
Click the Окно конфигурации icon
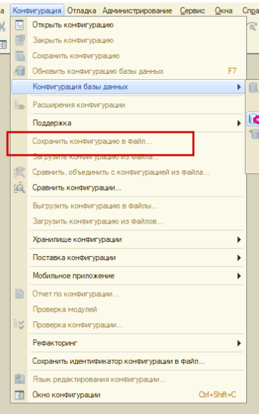pos(20,395)
